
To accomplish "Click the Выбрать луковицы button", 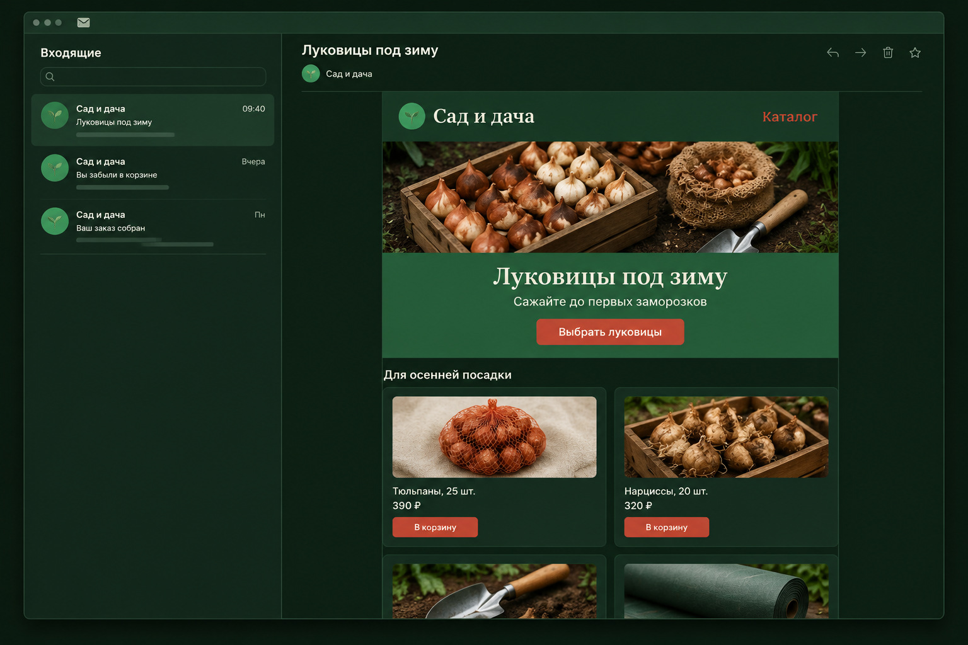I will (610, 332).
